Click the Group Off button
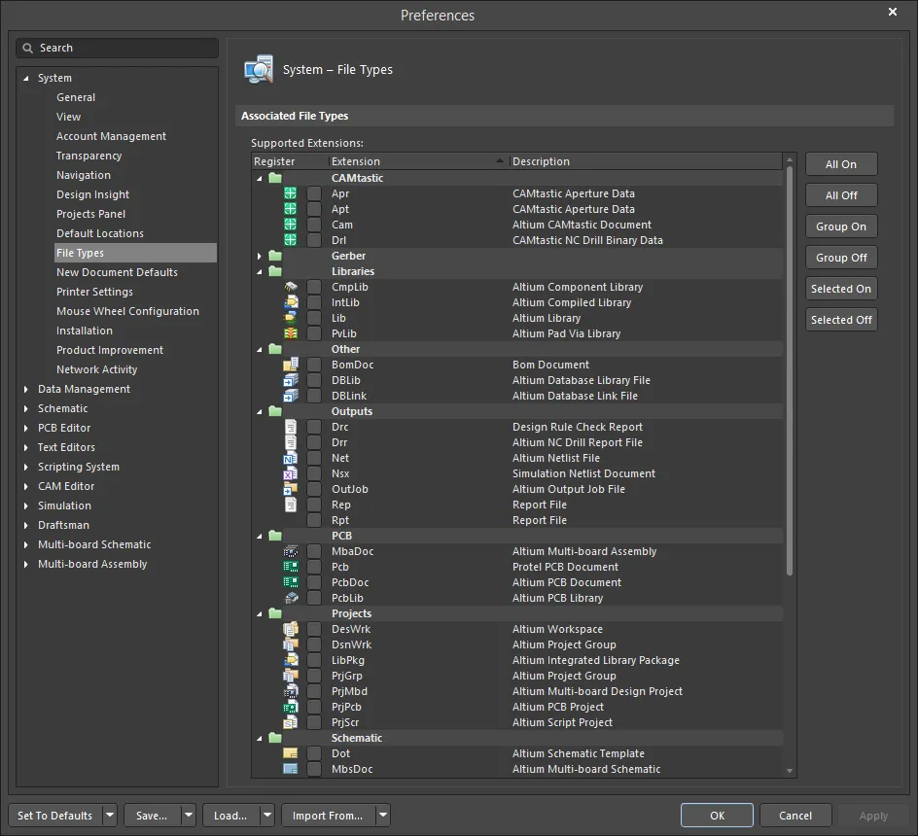The width and height of the screenshot is (918, 836). click(841, 258)
